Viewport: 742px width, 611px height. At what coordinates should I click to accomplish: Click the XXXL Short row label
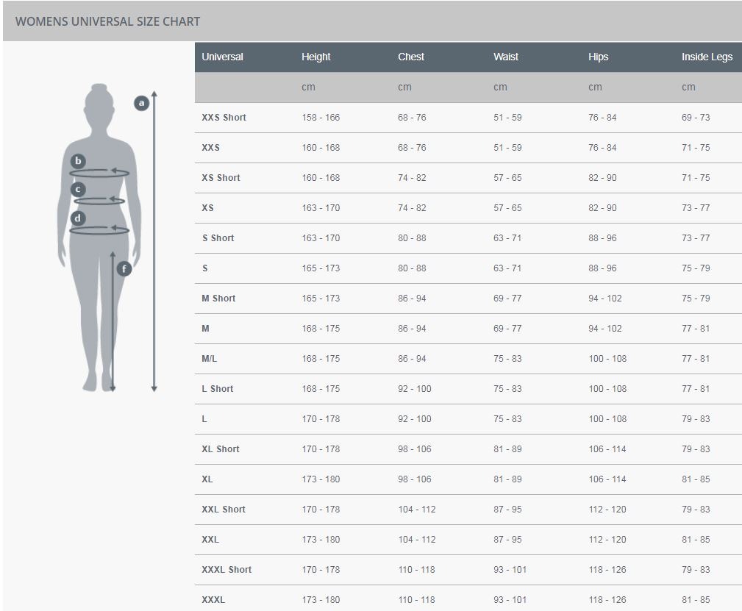click(x=226, y=570)
